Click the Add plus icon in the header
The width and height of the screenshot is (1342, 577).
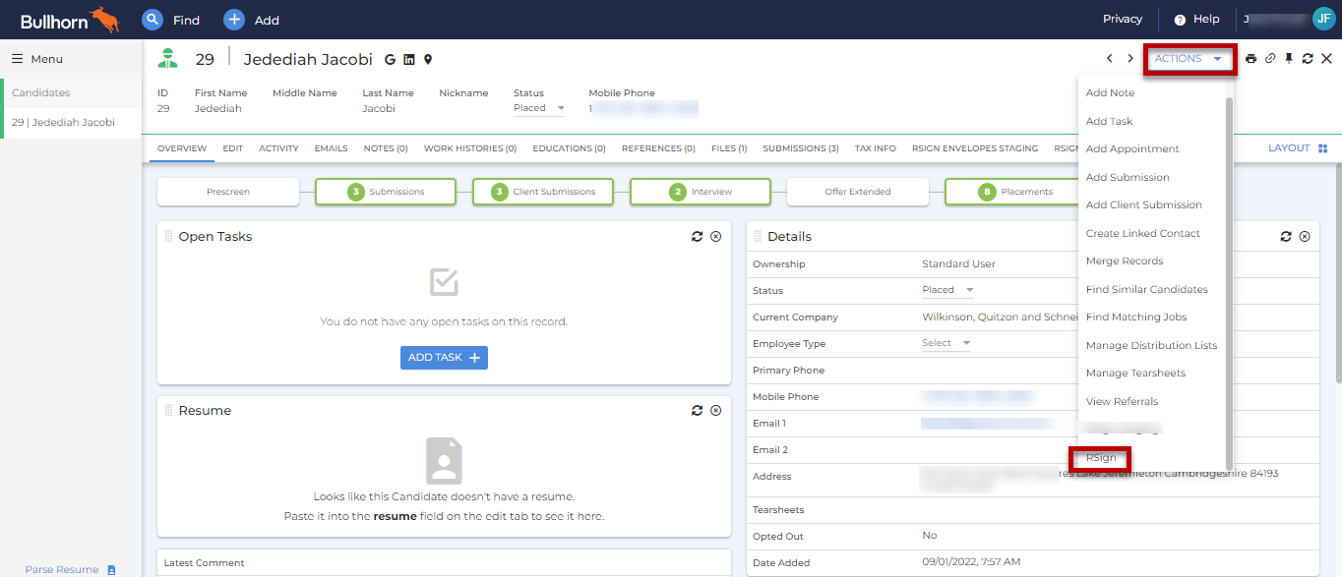tap(233, 19)
